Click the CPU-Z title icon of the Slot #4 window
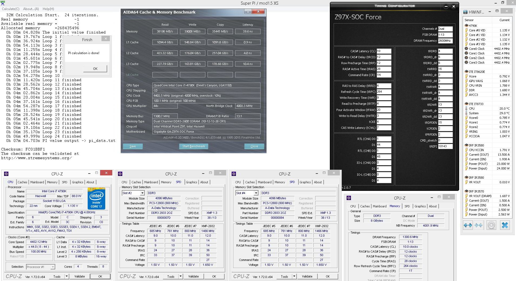This screenshot has width=516, height=281. pos(234,174)
